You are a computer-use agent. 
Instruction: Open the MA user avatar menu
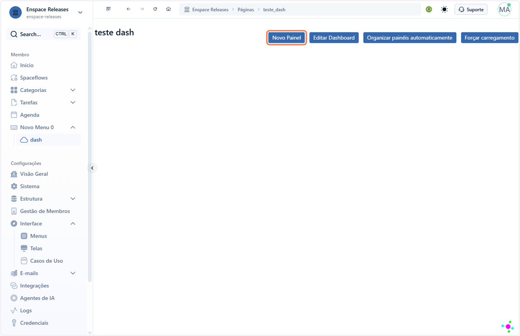pyautogui.click(x=504, y=9)
